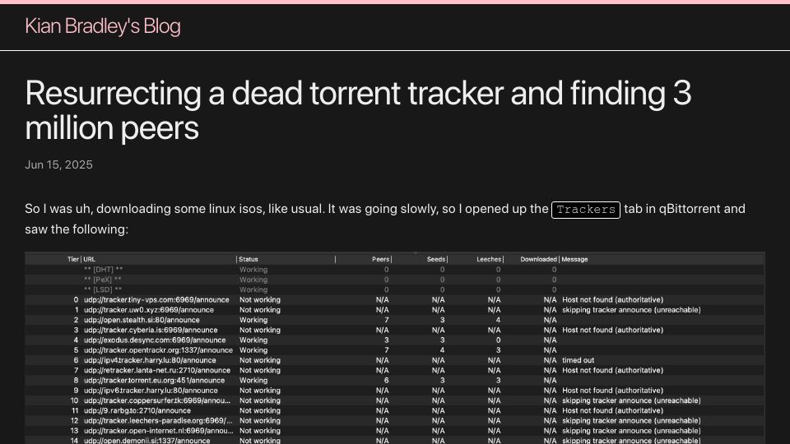The height and width of the screenshot is (444, 790).
Task: Click the article title about resurrecting a dead torrent tracker
Action: (358, 110)
